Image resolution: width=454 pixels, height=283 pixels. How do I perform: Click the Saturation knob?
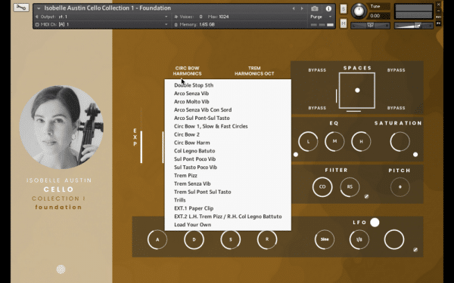coord(400,142)
